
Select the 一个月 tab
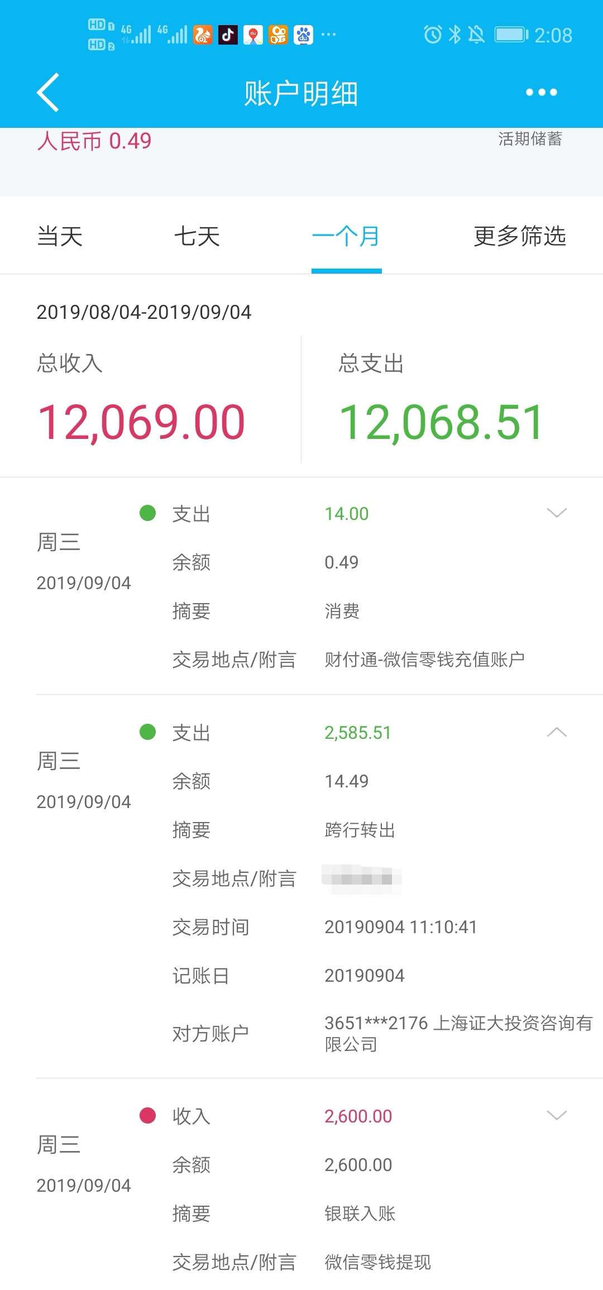(346, 236)
